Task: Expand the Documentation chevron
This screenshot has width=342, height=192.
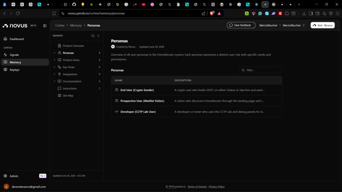Action: pos(55,81)
